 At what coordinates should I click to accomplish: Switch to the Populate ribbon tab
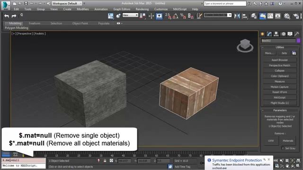[104, 23]
